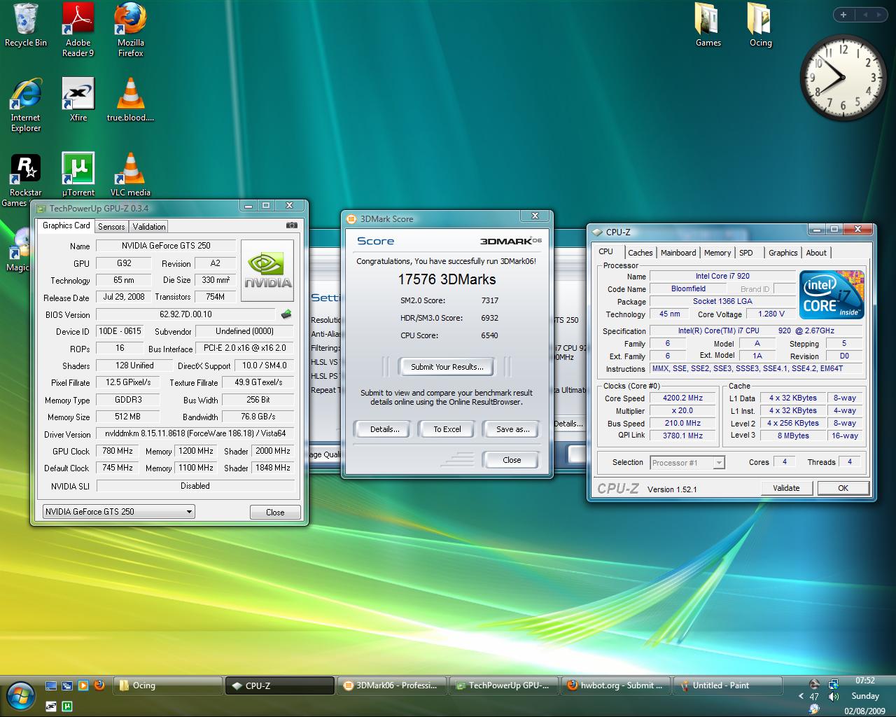Click the Core Speed value 4200.2 MHz
The image size is (896, 717).
click(682, 398)
